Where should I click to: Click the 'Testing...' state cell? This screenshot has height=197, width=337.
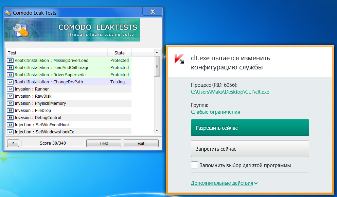[120, 82]
